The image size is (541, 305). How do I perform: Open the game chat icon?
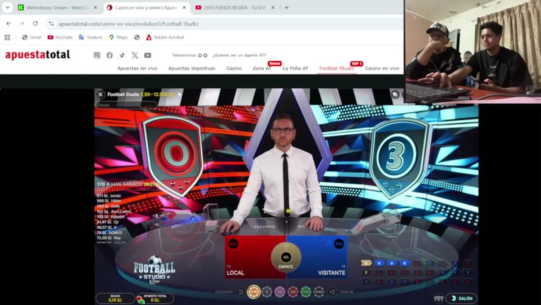(x=395, y=94)
